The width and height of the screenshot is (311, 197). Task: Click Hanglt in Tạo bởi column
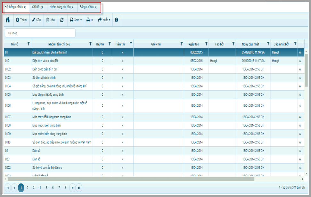coord(214,61)
